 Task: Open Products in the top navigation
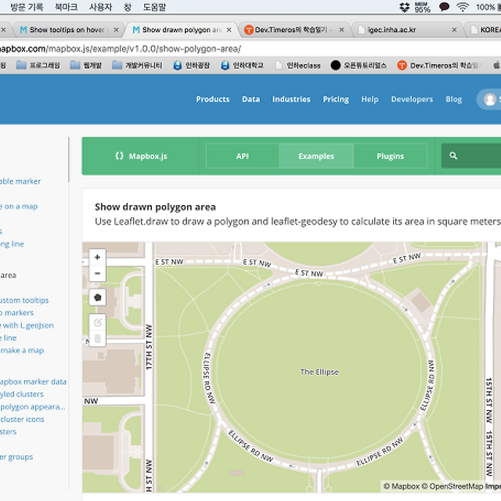[213, 99]
